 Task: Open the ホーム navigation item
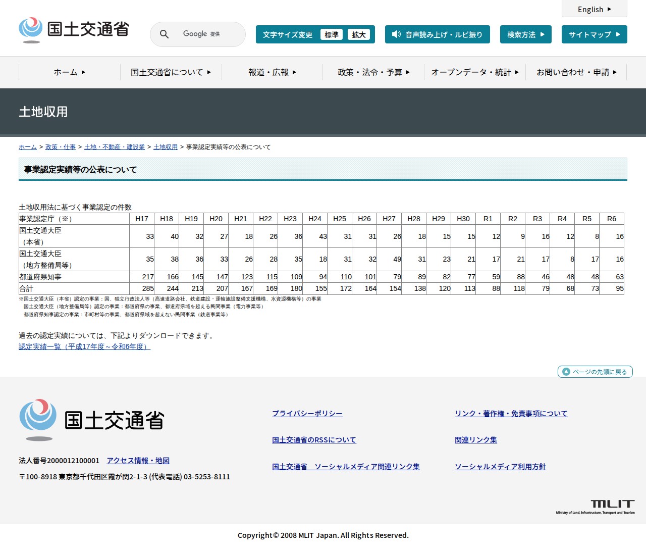(69, 72)
